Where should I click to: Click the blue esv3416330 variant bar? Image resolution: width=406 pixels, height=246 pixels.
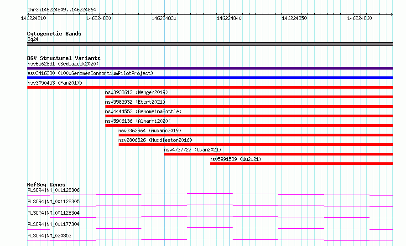[x=210, y=78]
